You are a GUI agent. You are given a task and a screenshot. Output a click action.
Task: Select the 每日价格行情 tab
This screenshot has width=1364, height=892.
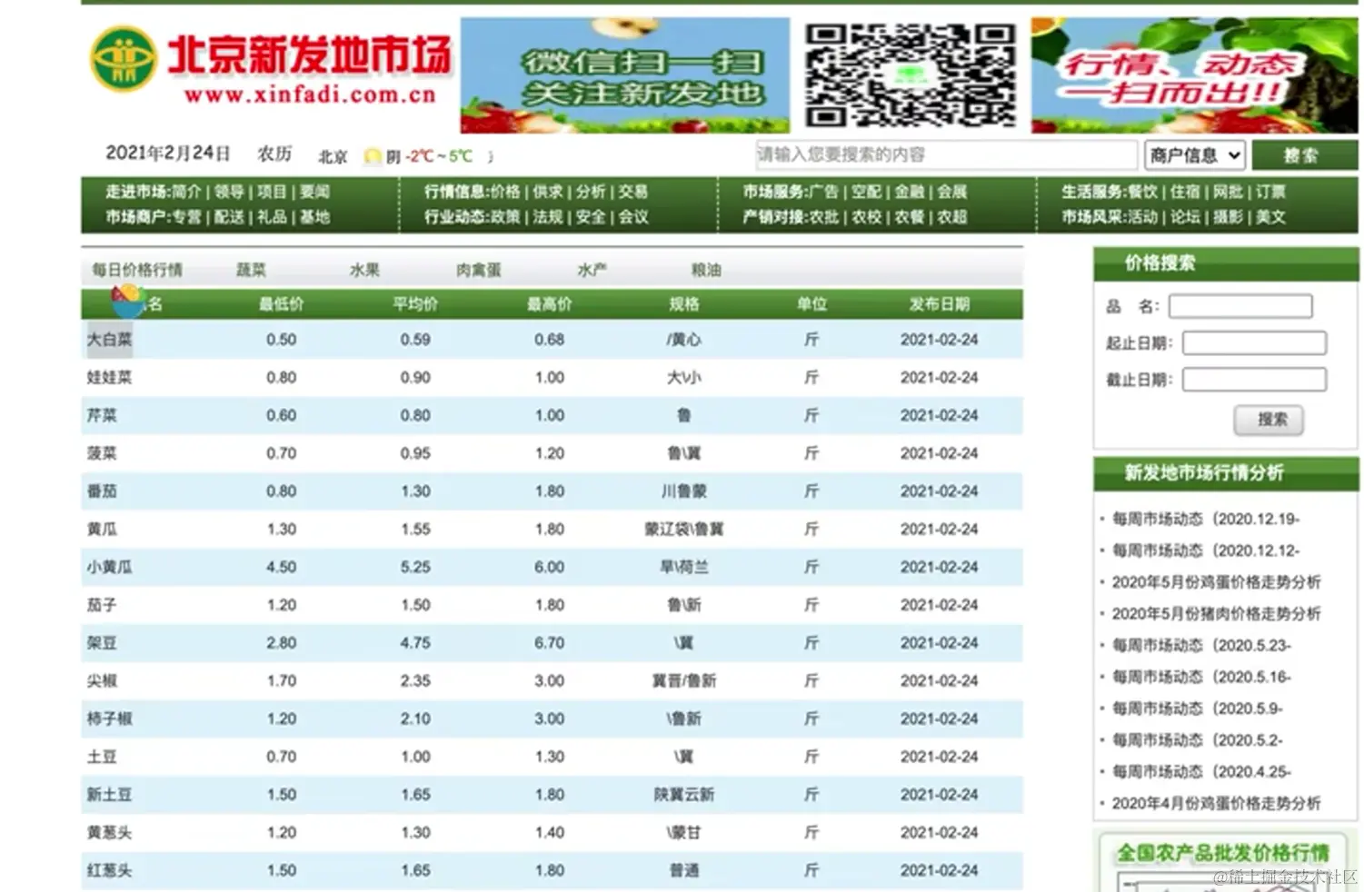[x=137, y=270]
